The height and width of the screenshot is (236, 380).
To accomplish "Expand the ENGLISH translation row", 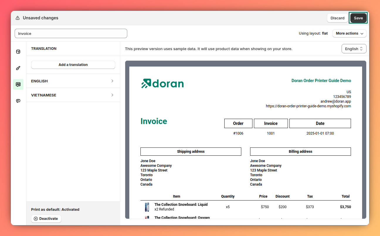I will pyautogui.click(x=73, y=81).
